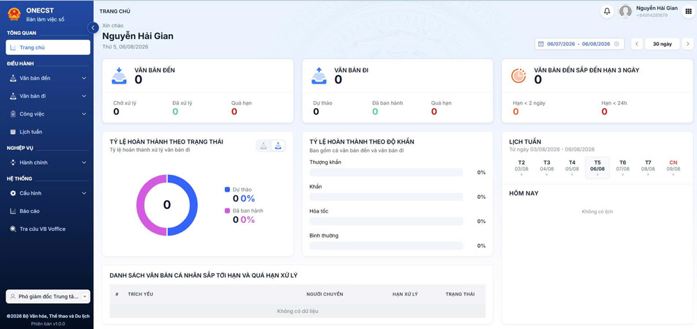Select day T6 07/08 in weekly calendar
This screenshot has height=329, width=697.
[622, 167]
